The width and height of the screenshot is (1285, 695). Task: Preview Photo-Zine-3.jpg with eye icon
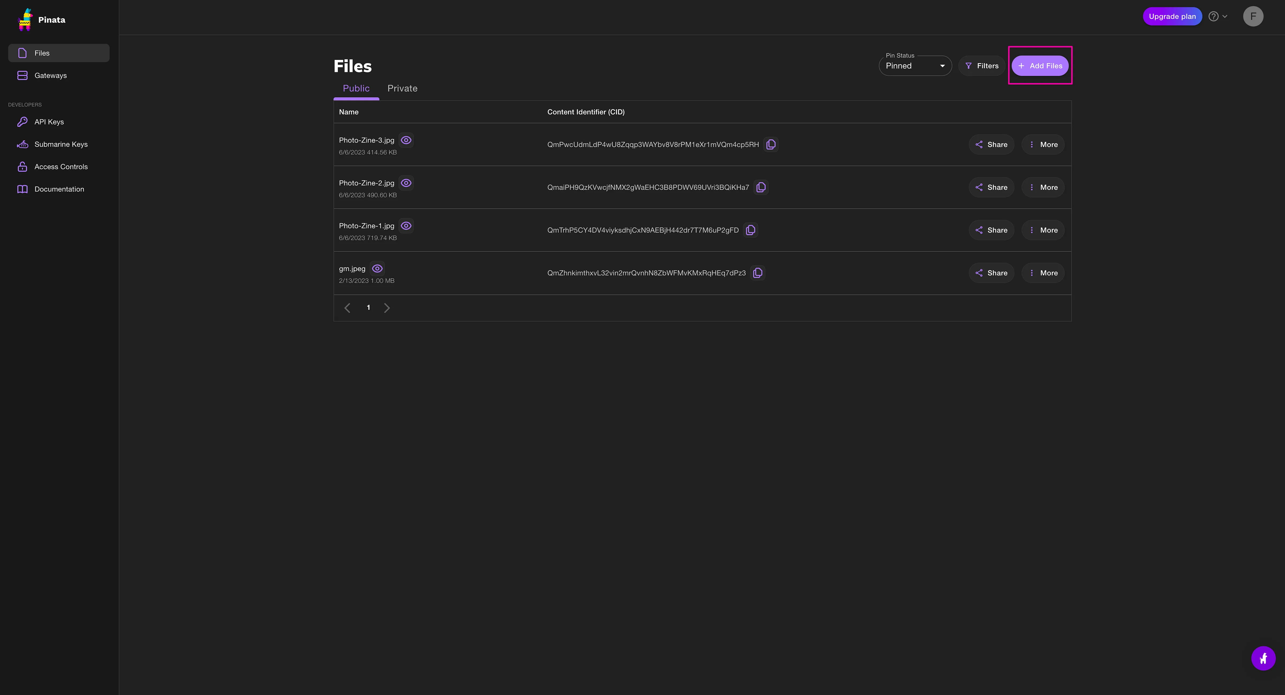pos(406,141)
